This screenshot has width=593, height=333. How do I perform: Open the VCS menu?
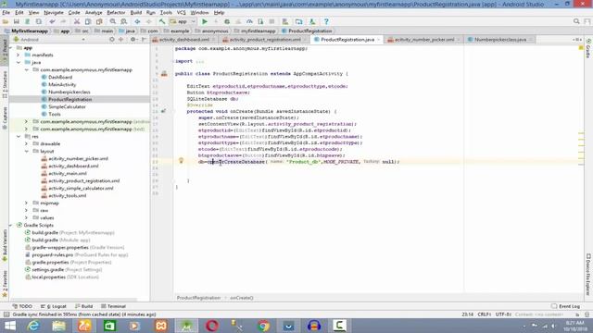click(182, 12)
